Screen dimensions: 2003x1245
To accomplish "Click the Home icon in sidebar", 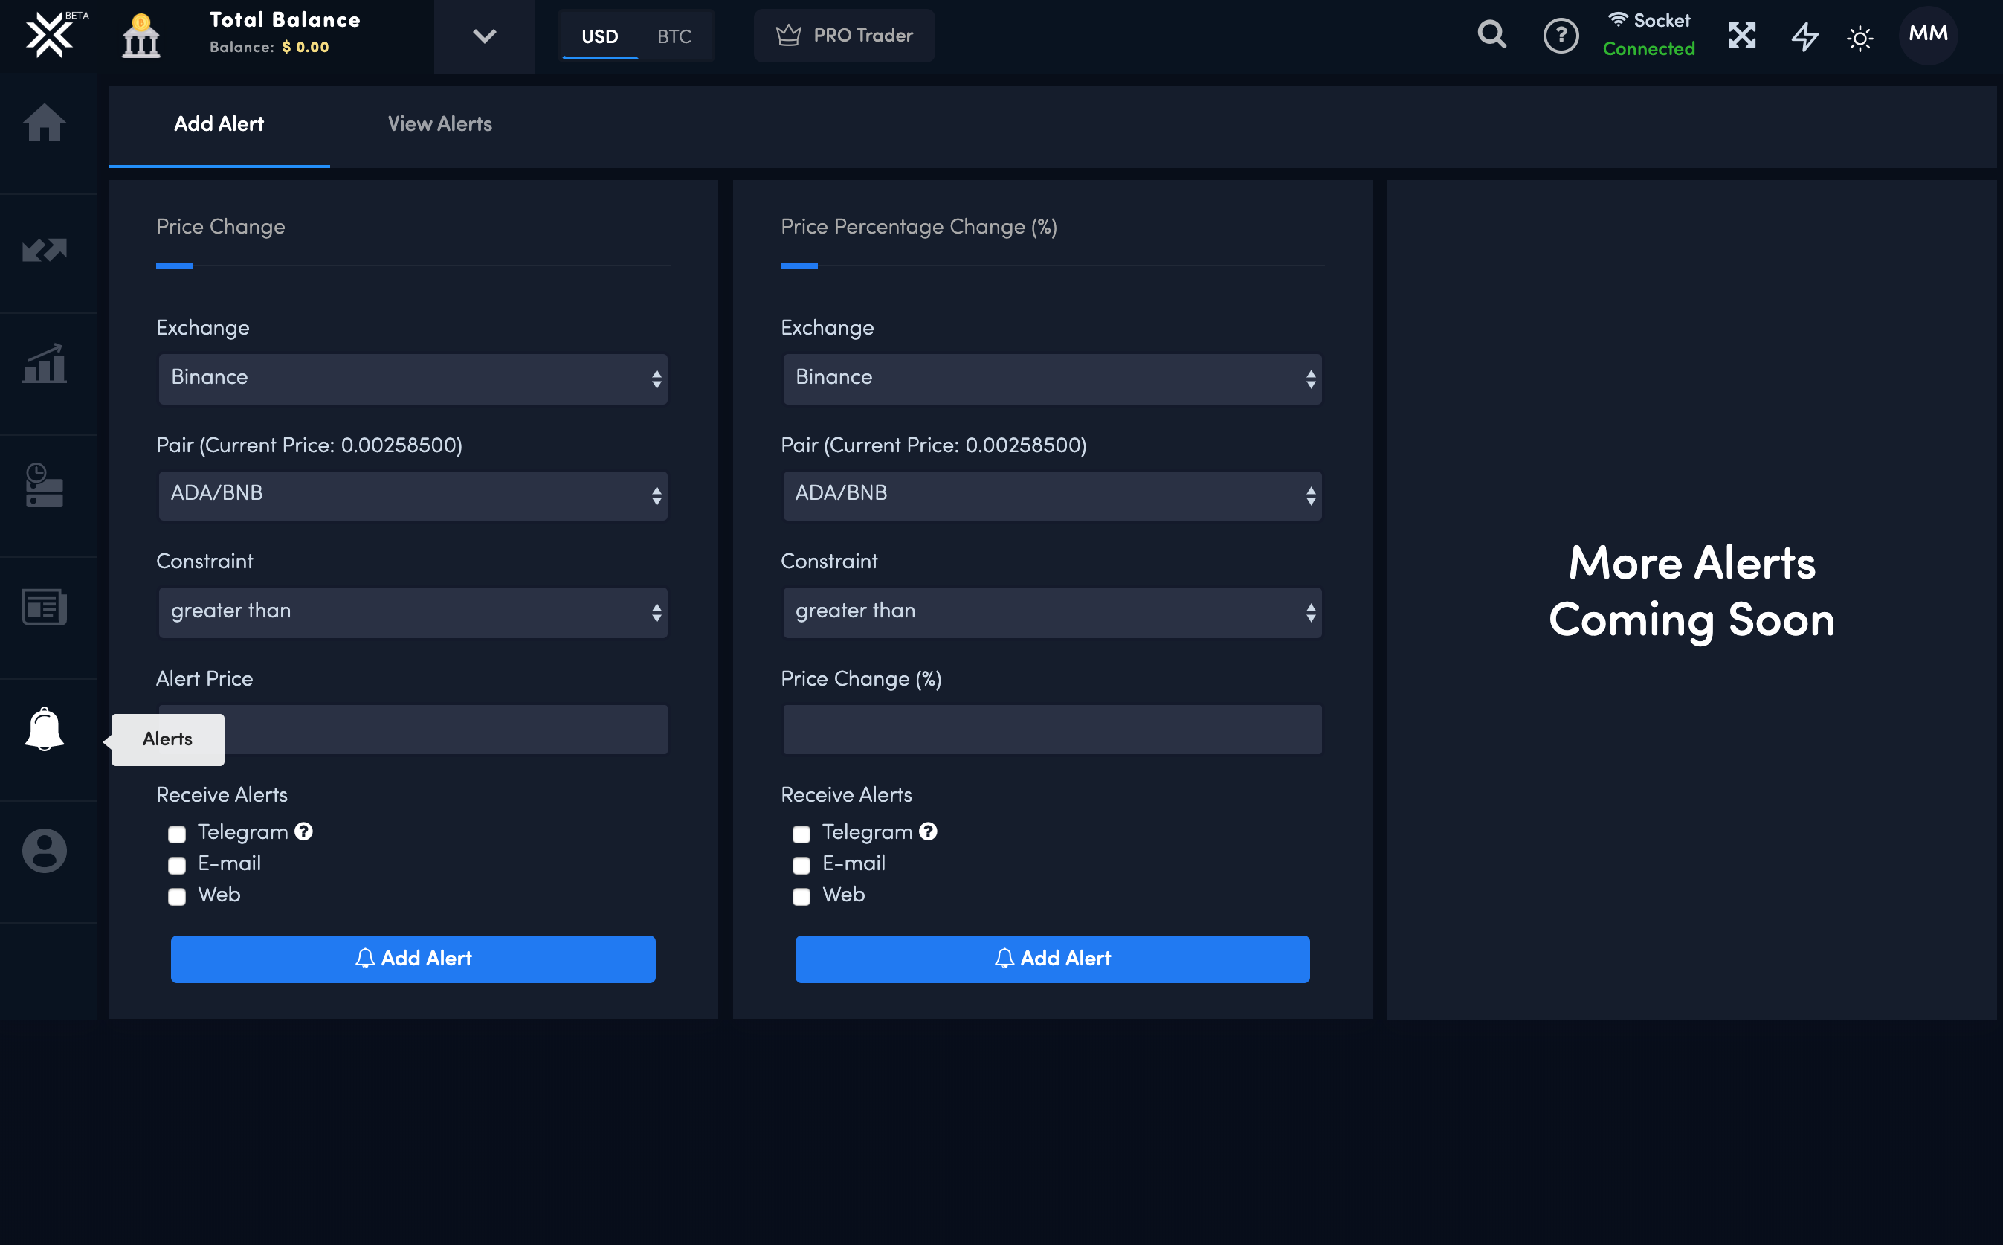I will pos(45,123).
